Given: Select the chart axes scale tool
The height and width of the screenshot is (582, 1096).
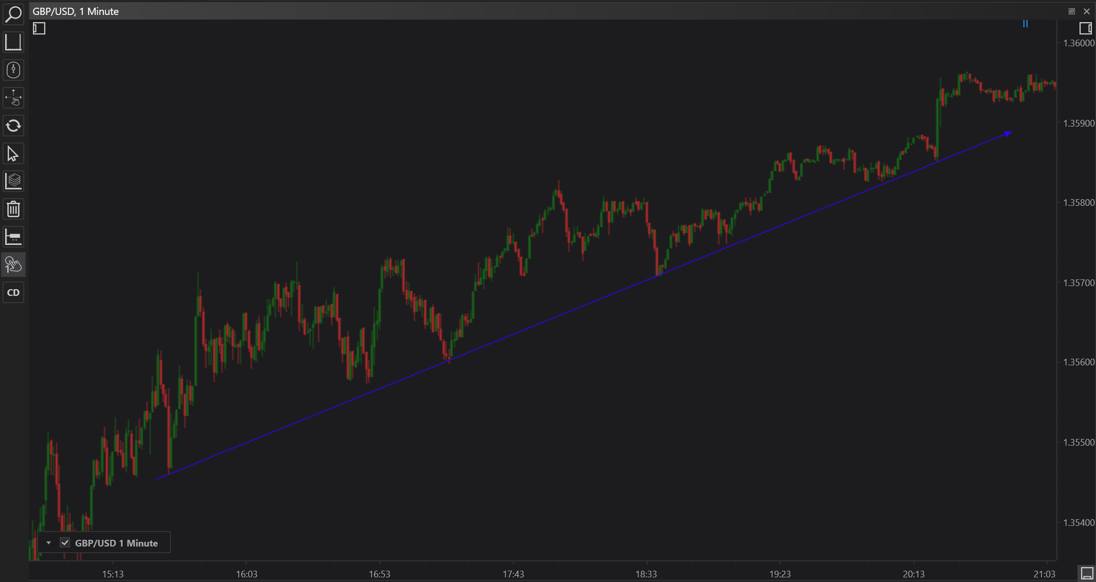Looking at the screenshot, I should click(13, 42).
